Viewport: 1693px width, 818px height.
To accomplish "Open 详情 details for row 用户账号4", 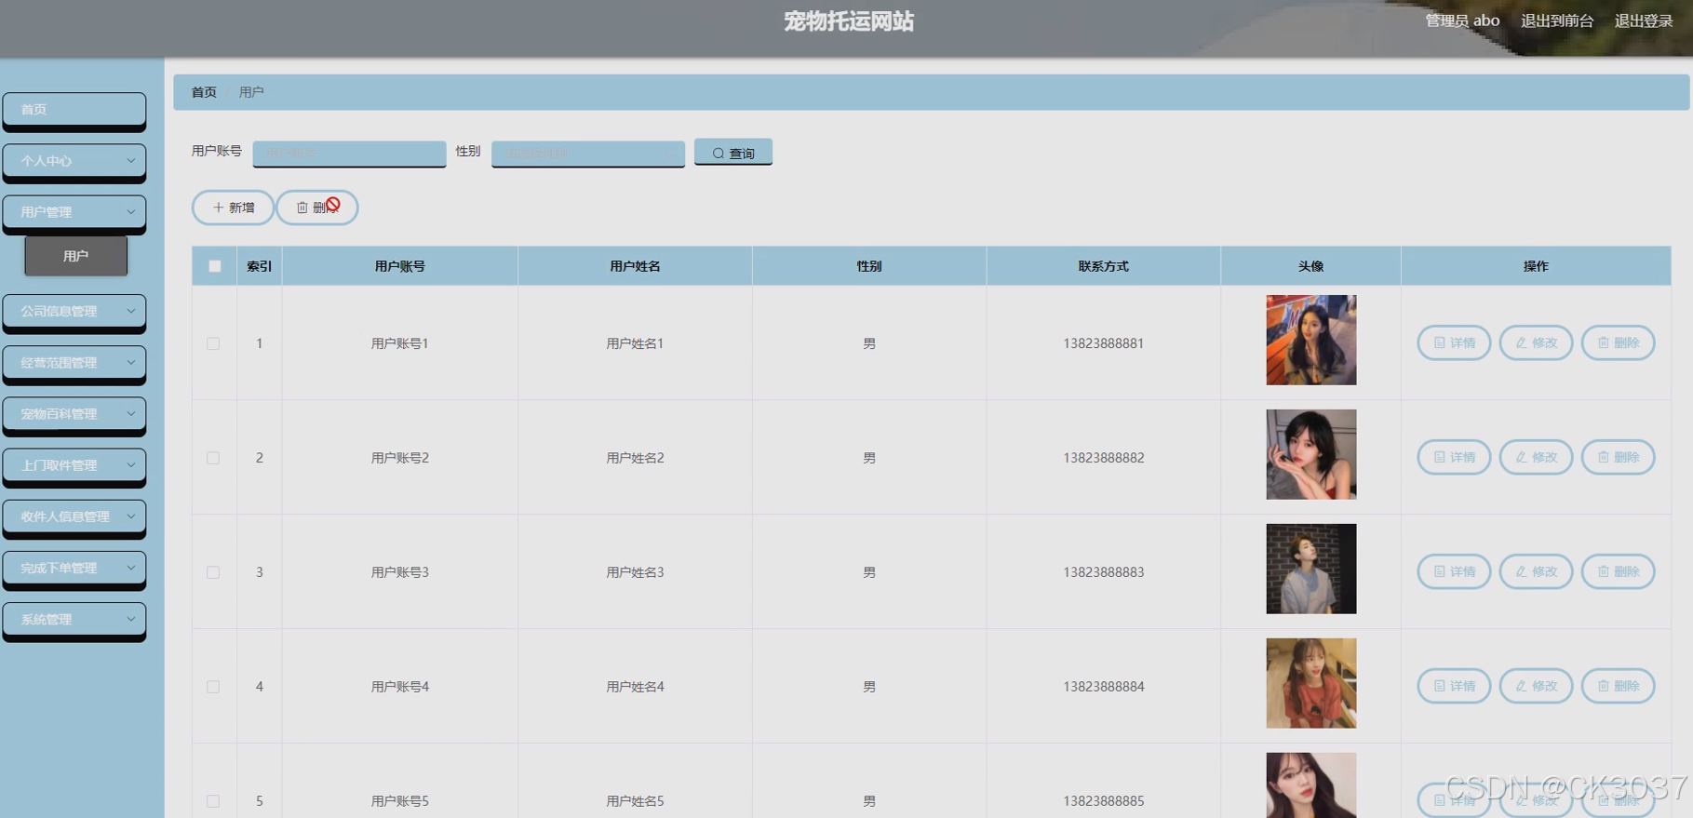I will pyautogui.click(x=1454, y=686).
